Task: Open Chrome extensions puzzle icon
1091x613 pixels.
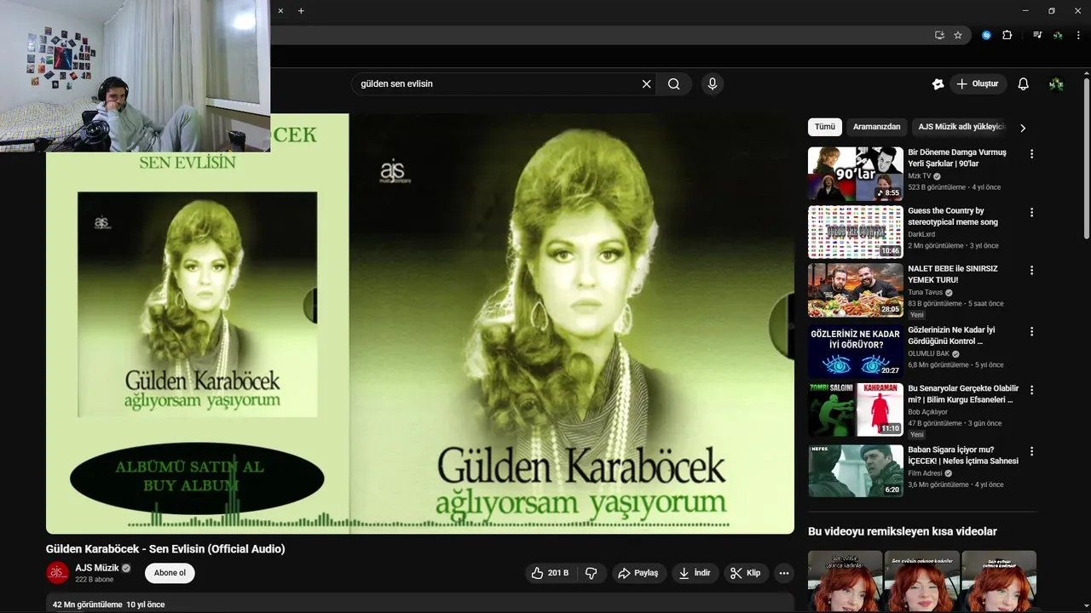Action: click(1007, 35)
